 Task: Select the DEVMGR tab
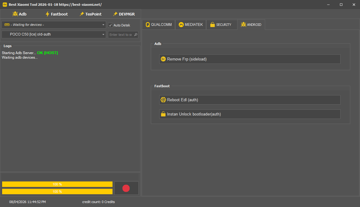pos(124,14)
